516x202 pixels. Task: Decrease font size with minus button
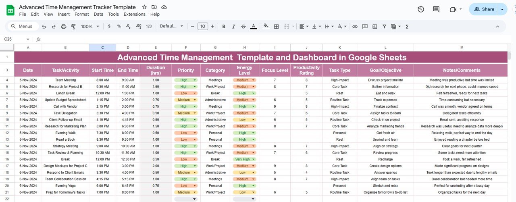193,27
